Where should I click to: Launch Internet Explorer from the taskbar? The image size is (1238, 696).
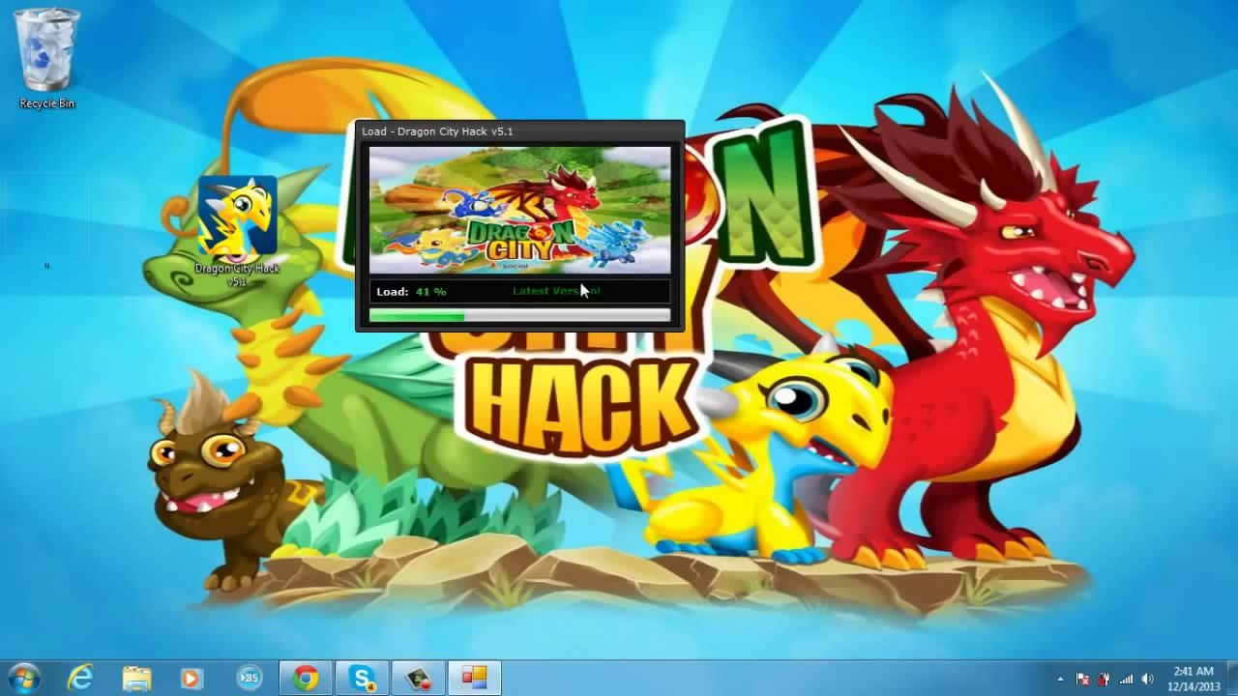point(80,678)
